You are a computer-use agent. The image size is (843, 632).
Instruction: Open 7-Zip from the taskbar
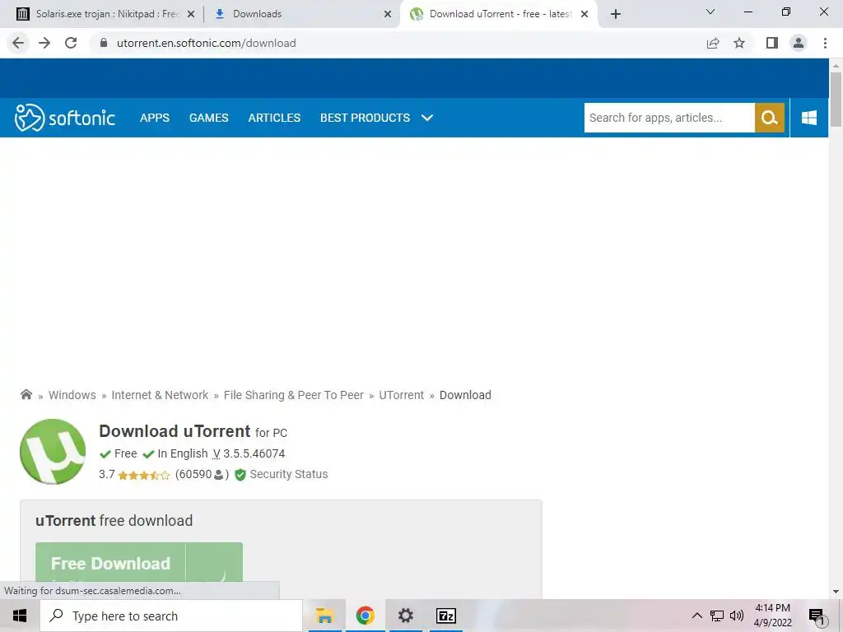[445, 616]
